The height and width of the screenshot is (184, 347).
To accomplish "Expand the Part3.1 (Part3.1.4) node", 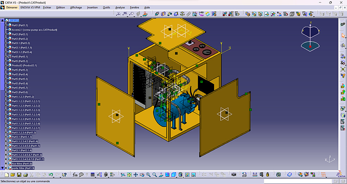I will point(6,150).
